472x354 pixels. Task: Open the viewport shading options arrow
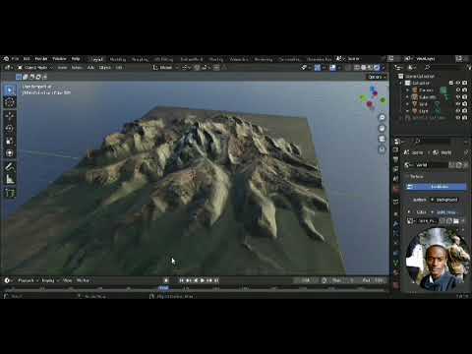coord(383,68)
